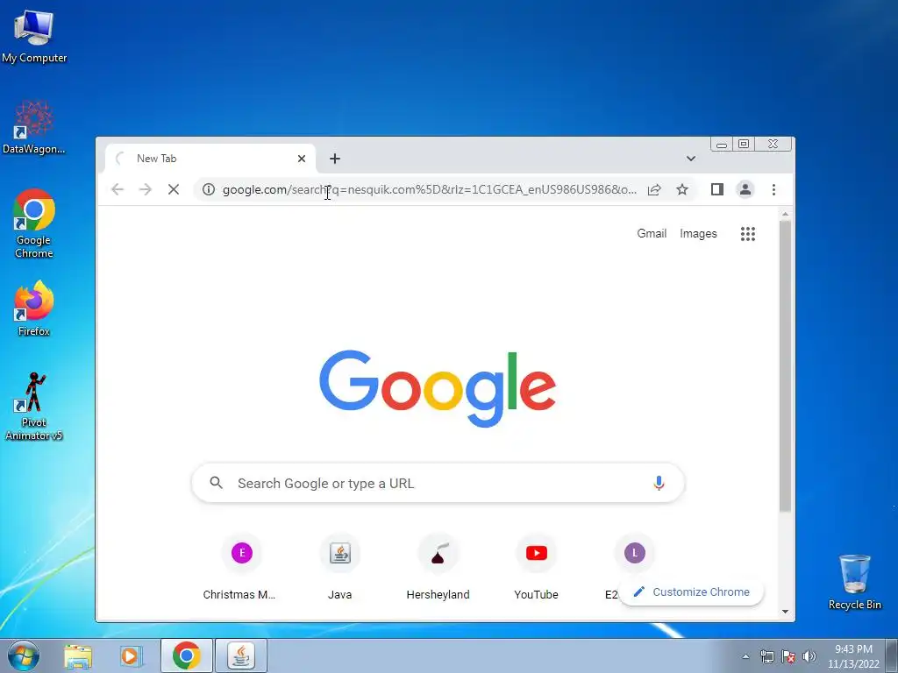This screenshot has width=898, height=673.
Task: Open the Christmas M... shortcut
Action: coord(242,567)
